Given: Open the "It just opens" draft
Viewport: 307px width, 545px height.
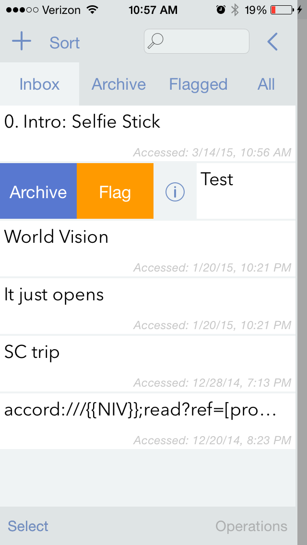Looking at the screenshot, I should 148,305.
